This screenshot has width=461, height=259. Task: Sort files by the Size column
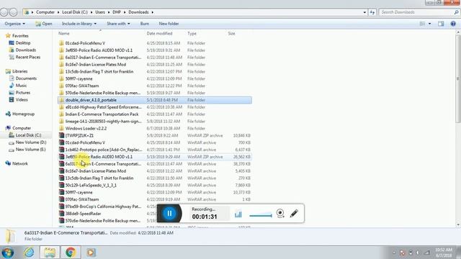pos(231,34)
